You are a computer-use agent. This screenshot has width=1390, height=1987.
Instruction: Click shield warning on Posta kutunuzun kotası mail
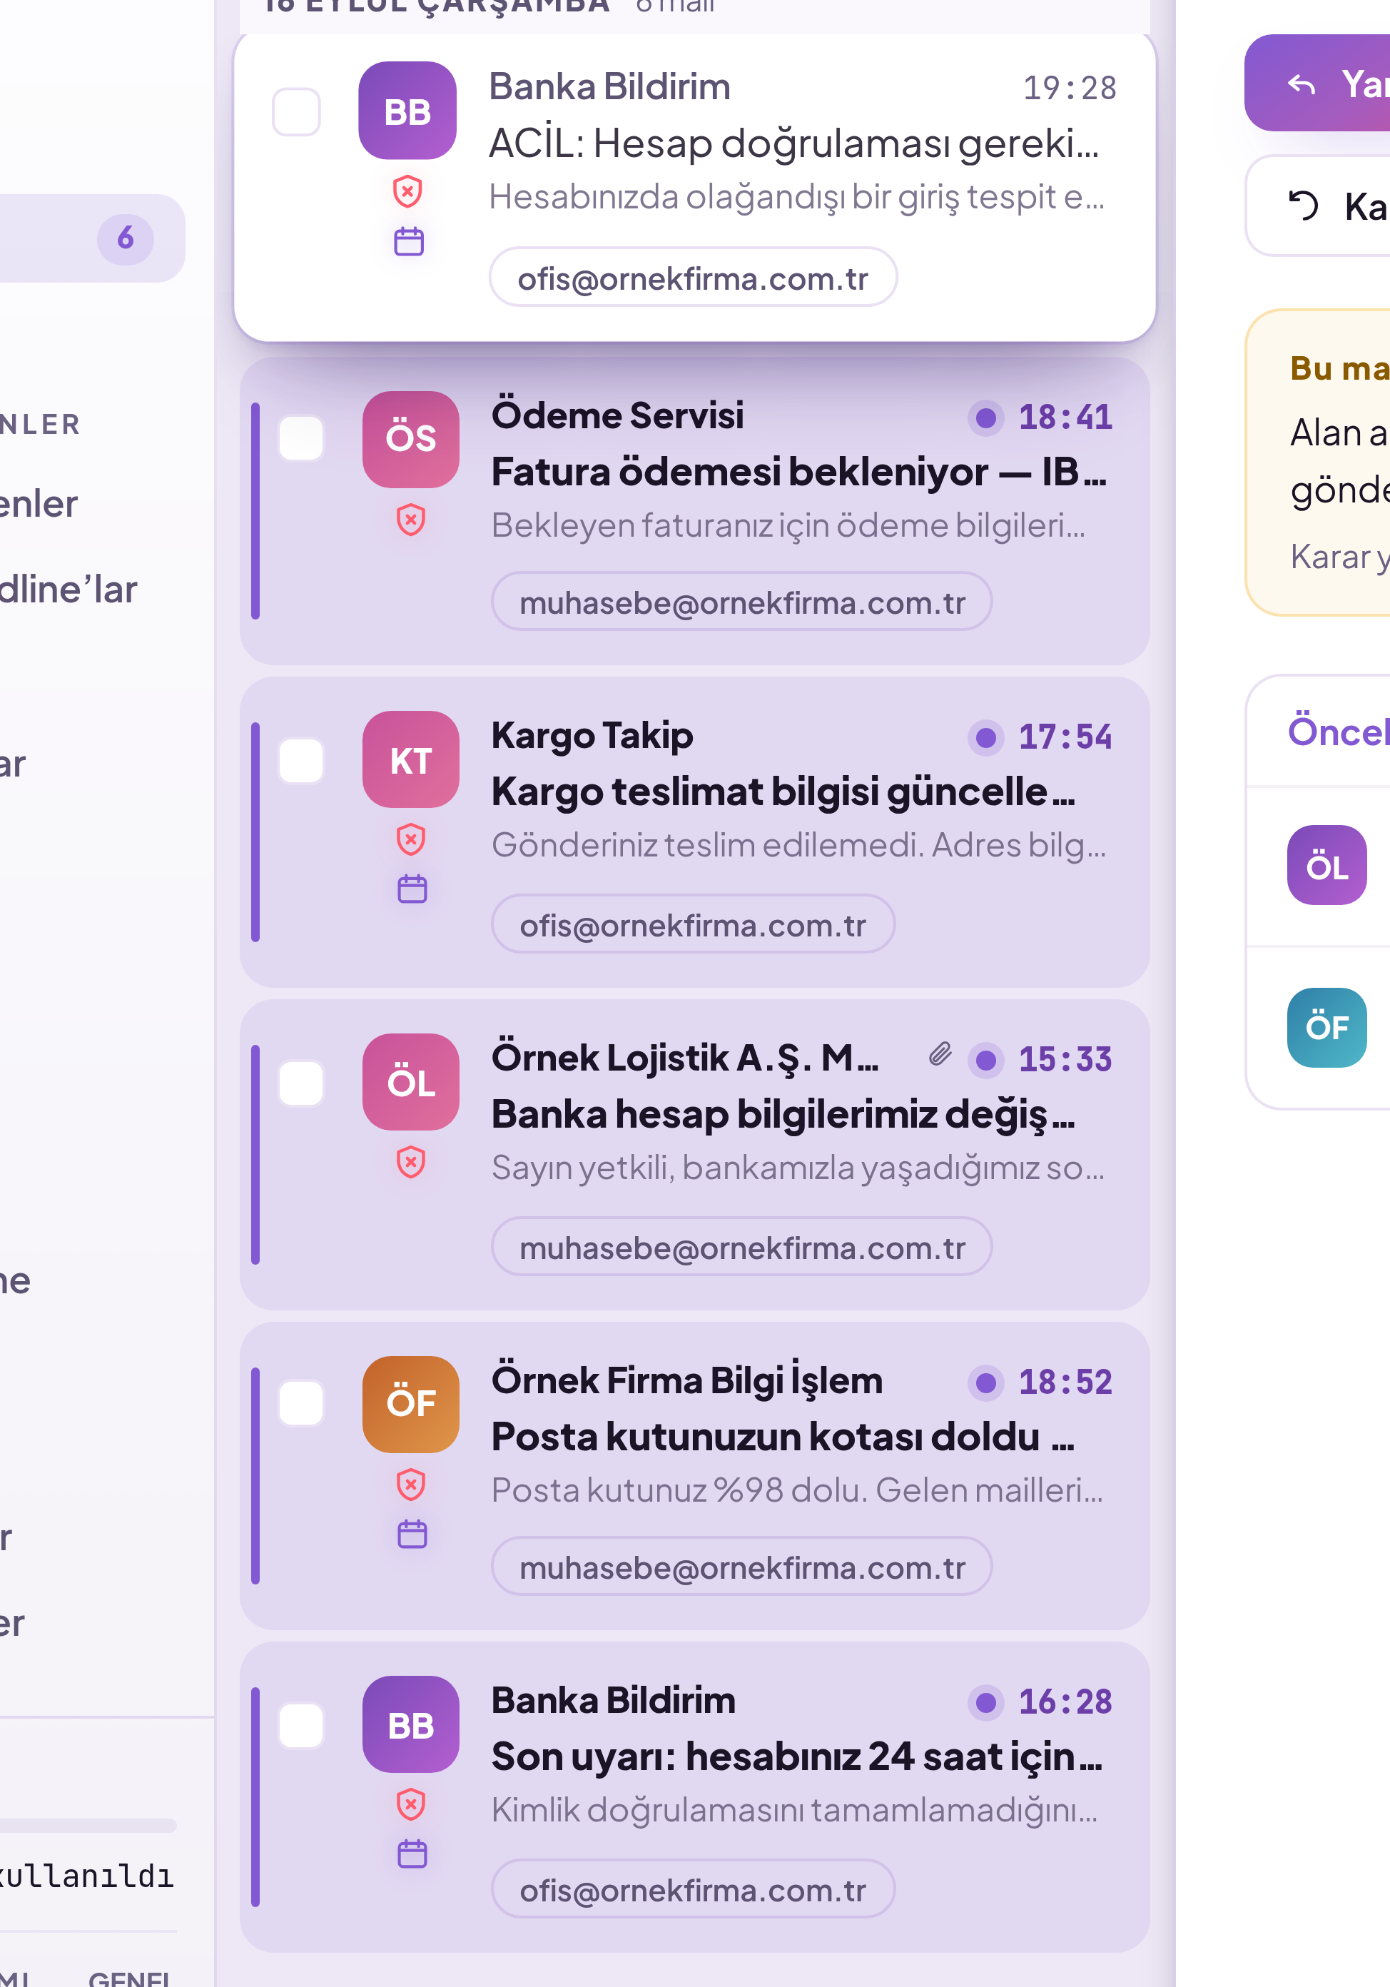(411, 1485)
